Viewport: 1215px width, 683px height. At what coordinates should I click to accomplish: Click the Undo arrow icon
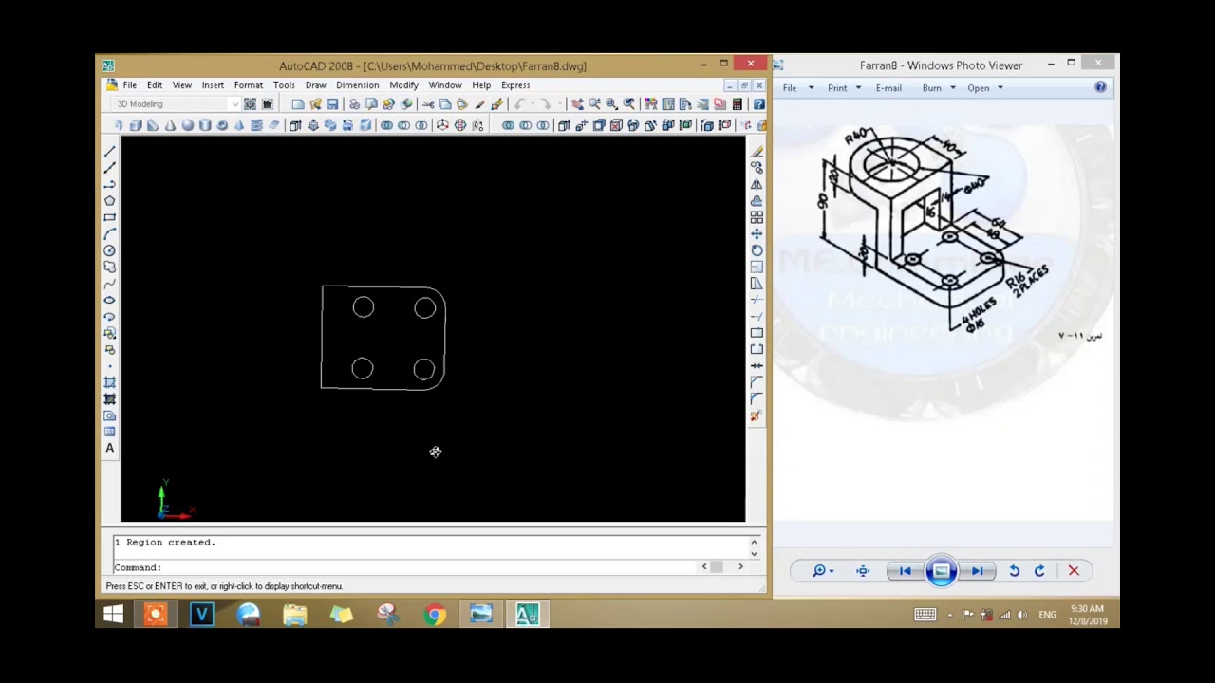tap(520, 104)
